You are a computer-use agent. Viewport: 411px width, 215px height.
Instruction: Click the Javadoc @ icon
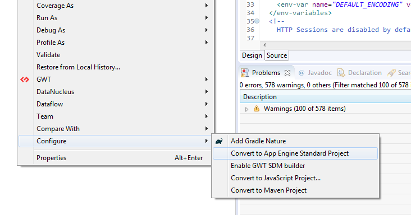[x=302, y=73]
